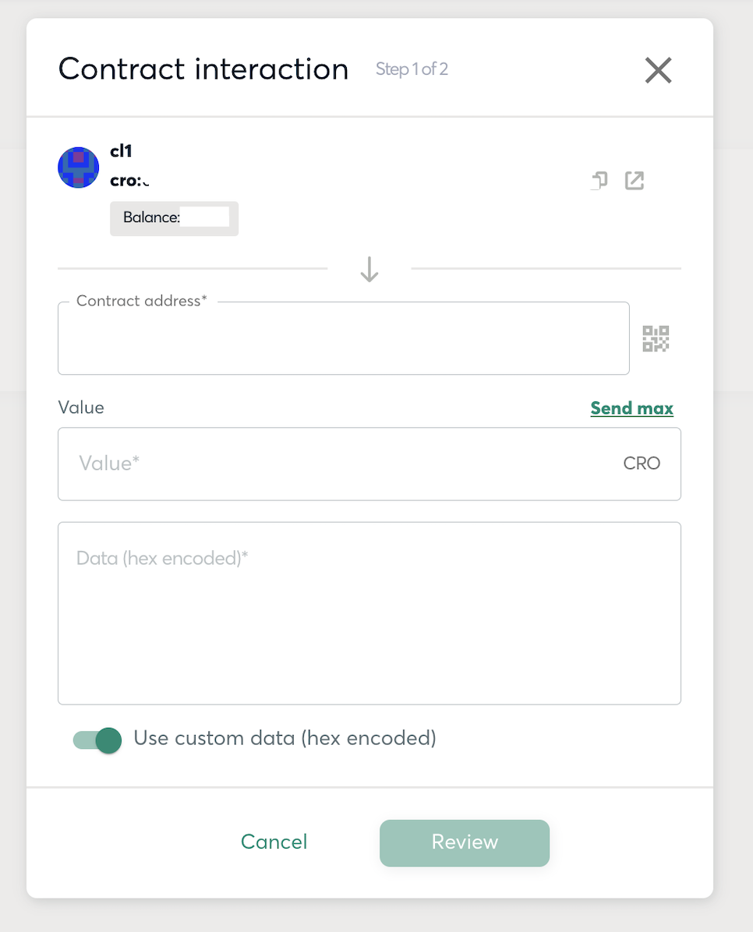This screenshot has width=753, height=932.
Task: Copy the Safe address to clipboard
Action: (599, 181)
